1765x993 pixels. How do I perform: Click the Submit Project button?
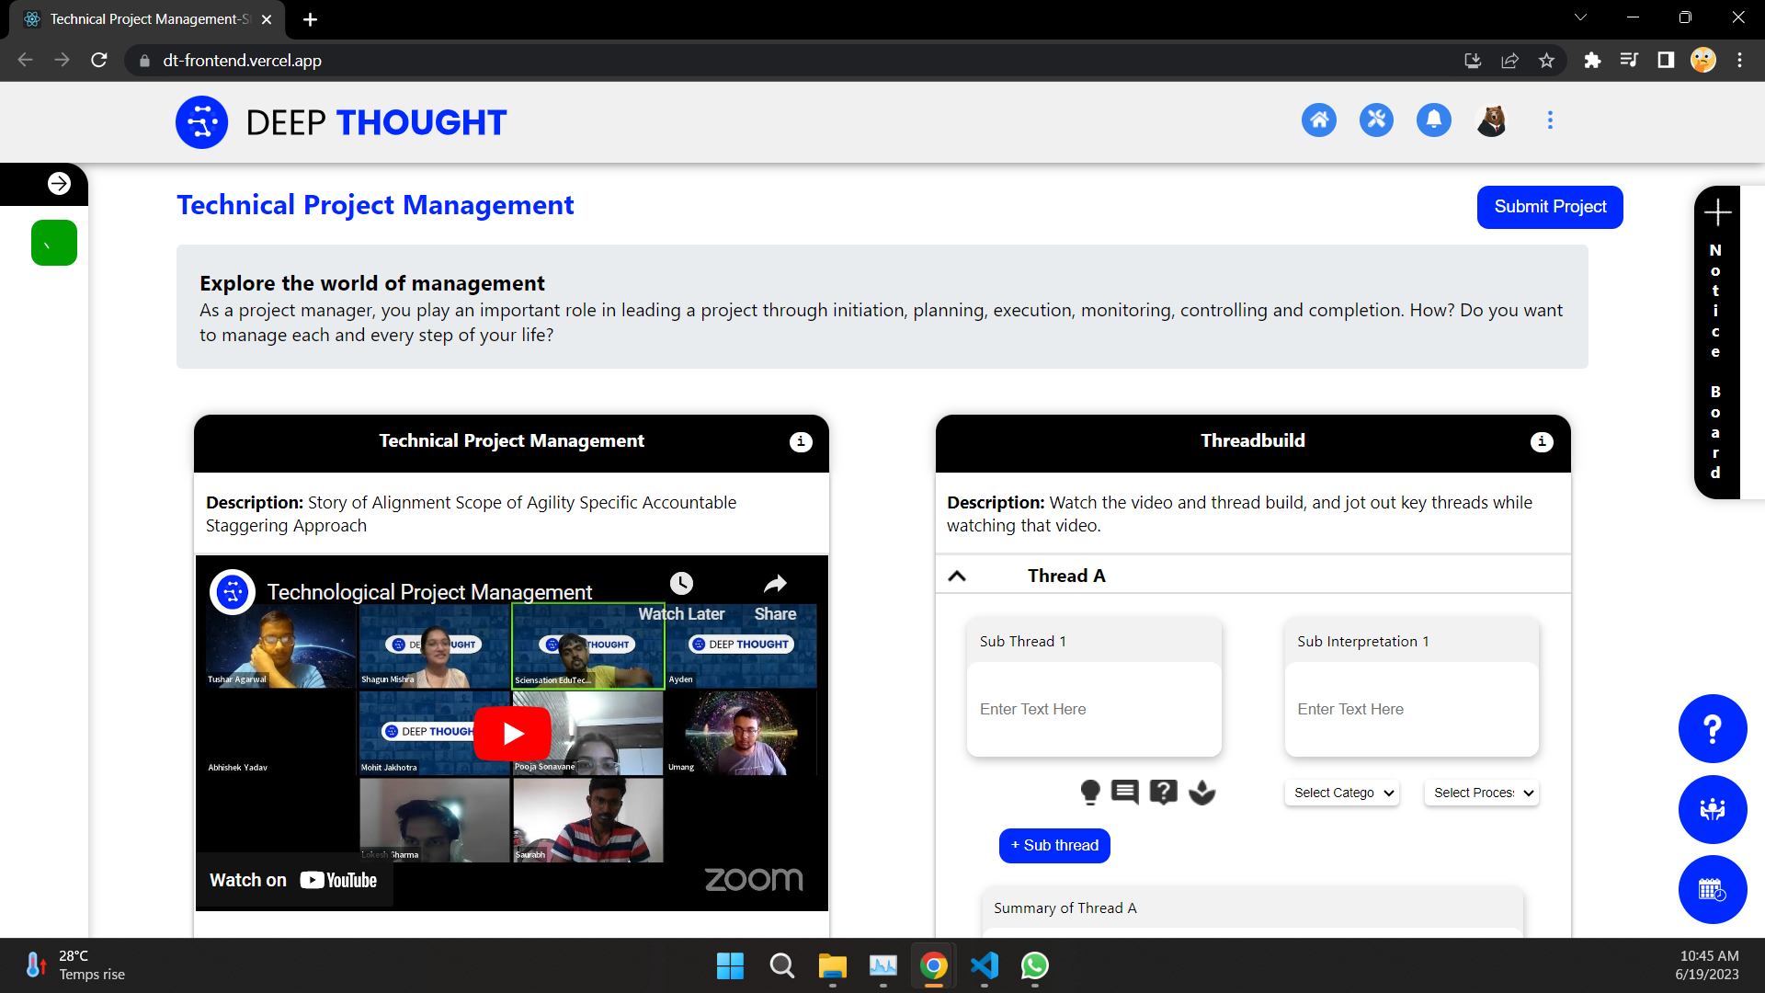1550,207
